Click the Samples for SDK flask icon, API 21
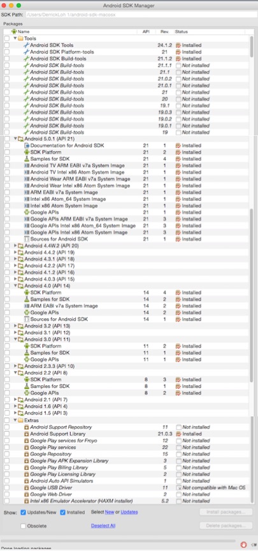The height and width of the screenshot is (551, 258). (27, 159)
